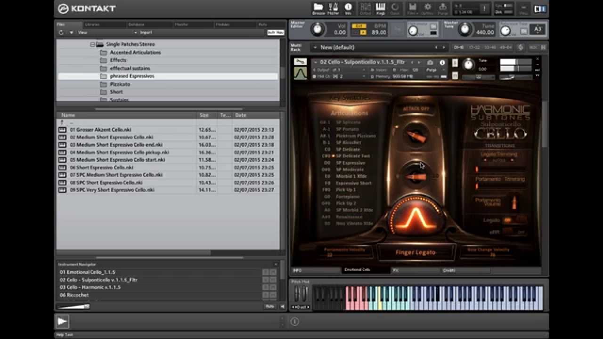Viewport: 603px width, 339px height.
Task: Click the NI info panel icon at top right
Action: 540,8
